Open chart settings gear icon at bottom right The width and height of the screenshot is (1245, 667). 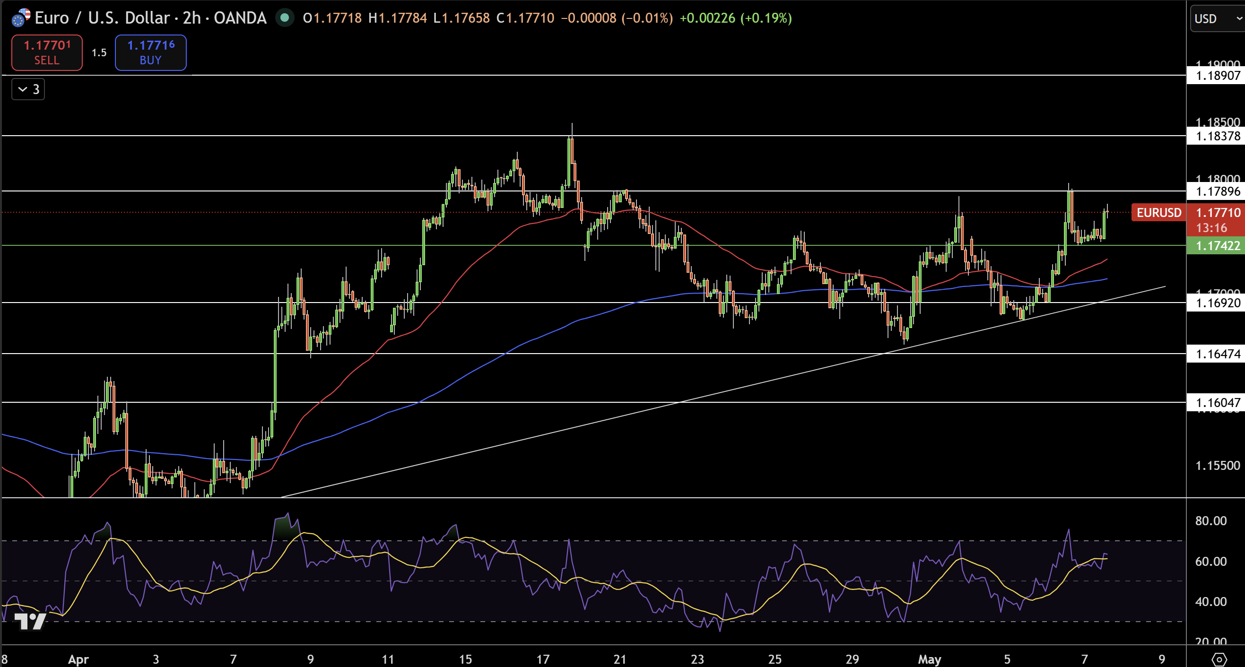click(x=1219, y=659)
